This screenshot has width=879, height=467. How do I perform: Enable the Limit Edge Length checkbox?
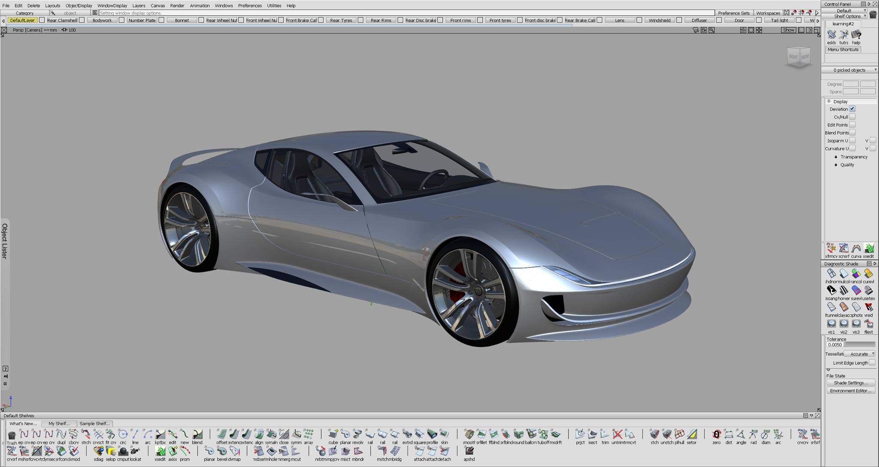point(872,363)
